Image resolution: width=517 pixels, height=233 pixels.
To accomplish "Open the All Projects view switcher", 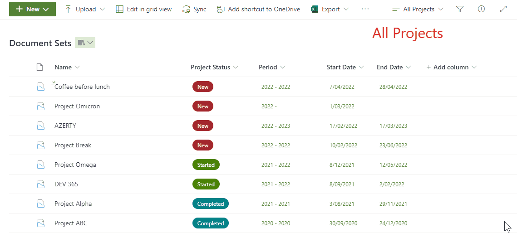I will (418, 9).
